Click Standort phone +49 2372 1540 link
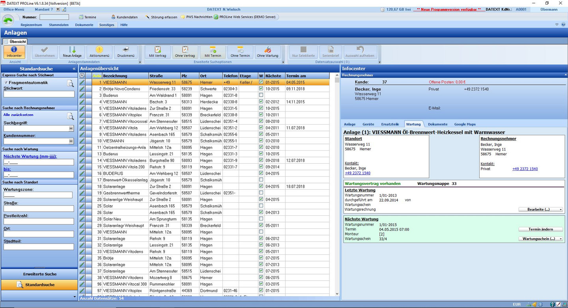Image resolution: width=568 pixels, height=308 pixels. point(357,173)
